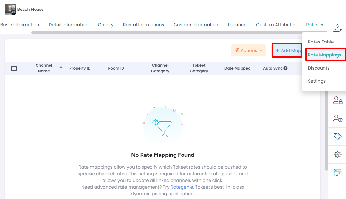346x199 pixels.
Task: Open the gear automation sidebar icon
Action: [x=337, y=155]
